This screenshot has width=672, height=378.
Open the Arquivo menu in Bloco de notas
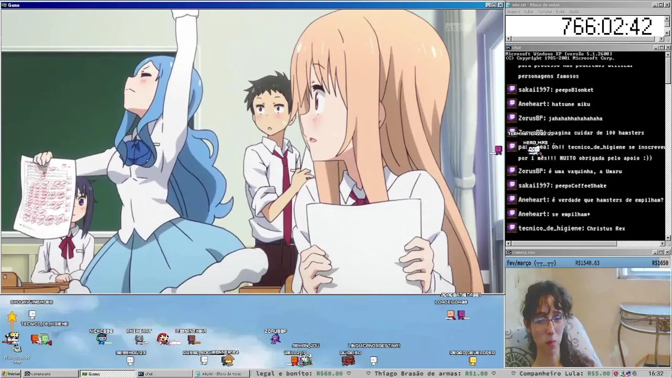513,12
